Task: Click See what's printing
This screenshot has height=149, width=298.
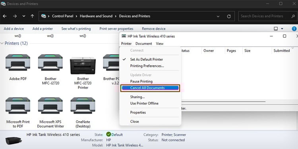Action: 76,29
